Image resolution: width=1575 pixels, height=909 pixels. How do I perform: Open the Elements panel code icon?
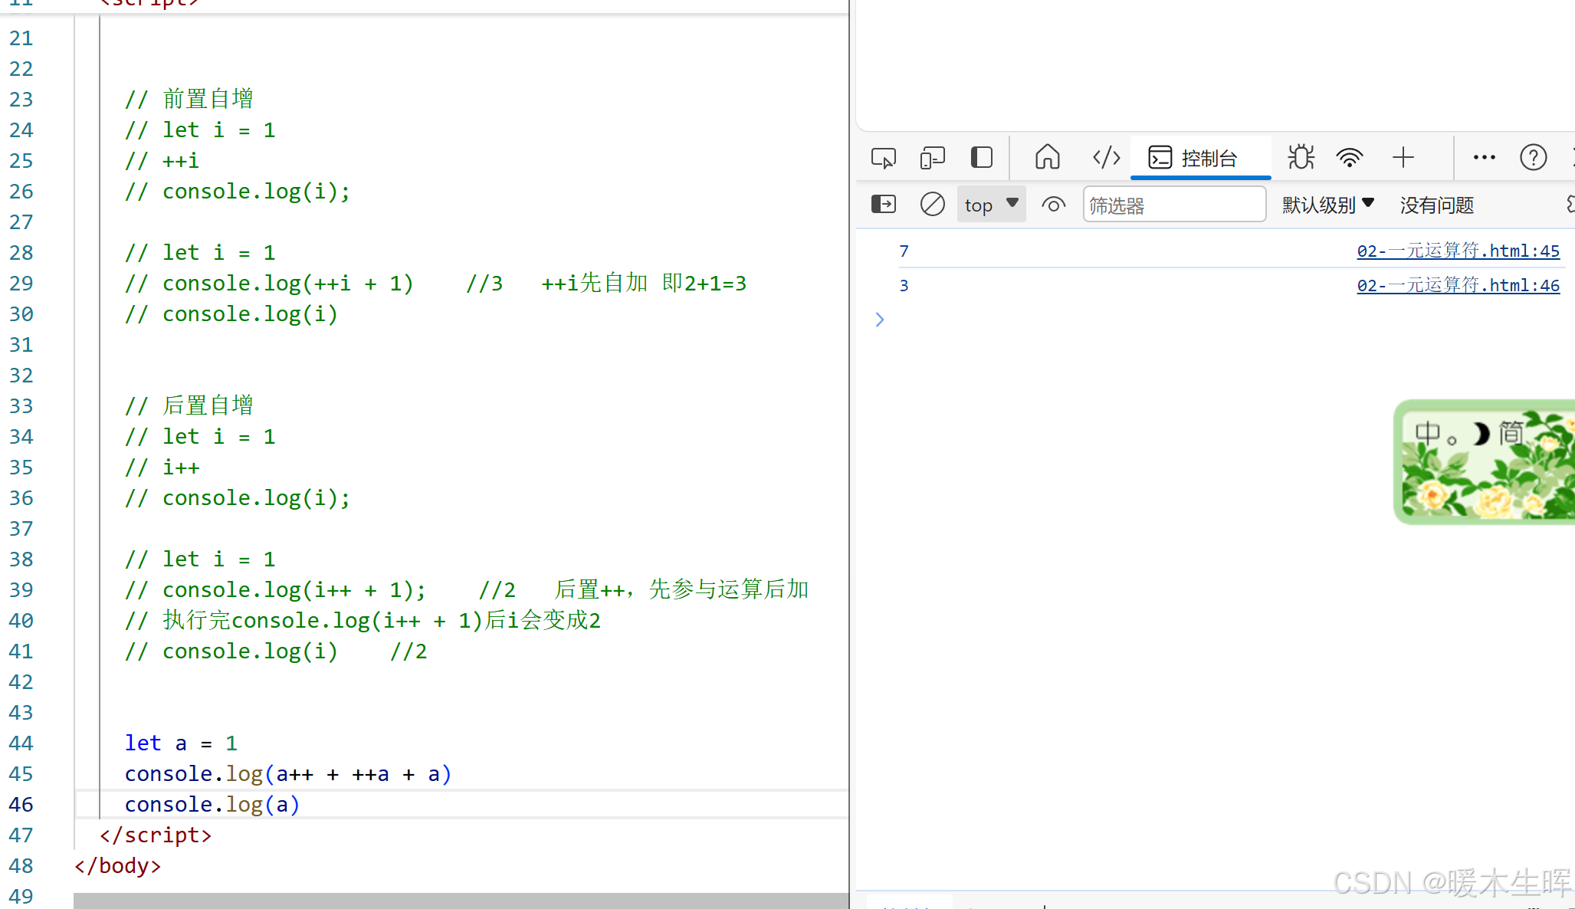point(1106,158)
